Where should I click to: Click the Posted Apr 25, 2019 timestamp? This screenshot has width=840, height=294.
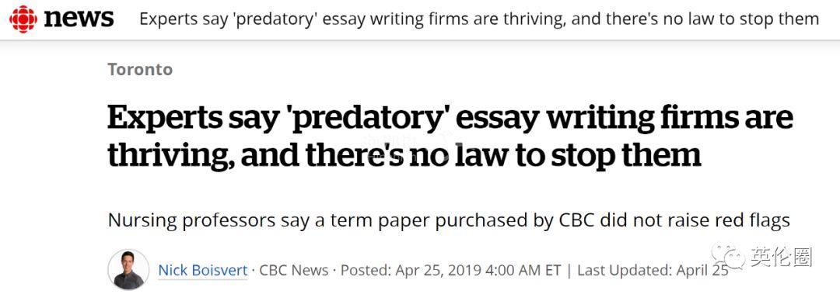tap(450, 270)
